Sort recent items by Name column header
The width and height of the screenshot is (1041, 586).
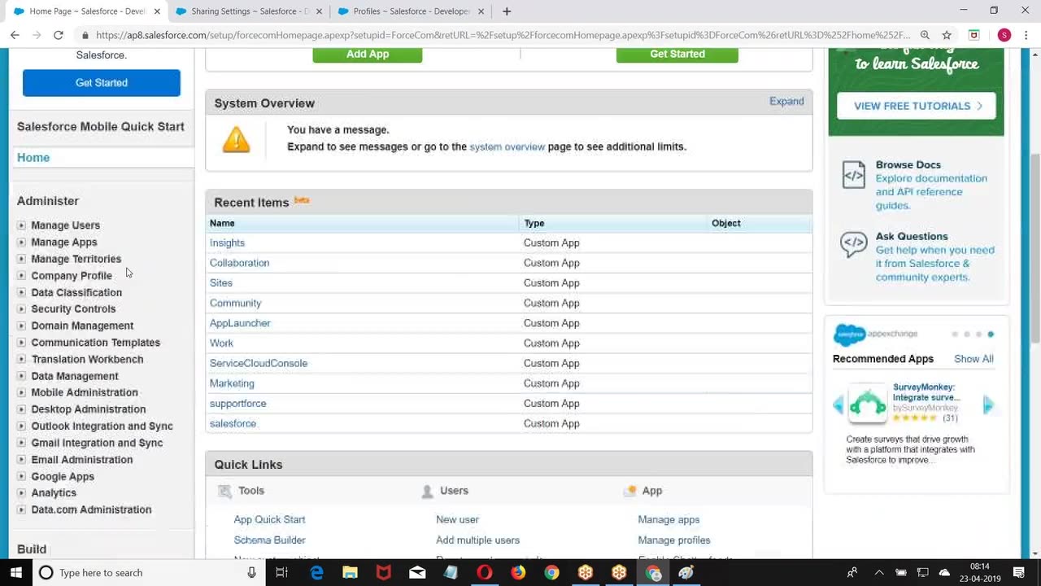(x=222, y=223)
